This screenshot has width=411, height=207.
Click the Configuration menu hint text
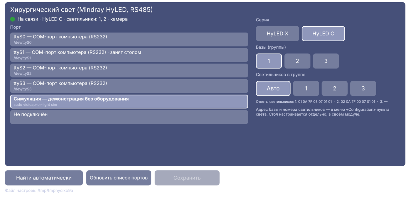pyautogui.click(x=323, y=112)
